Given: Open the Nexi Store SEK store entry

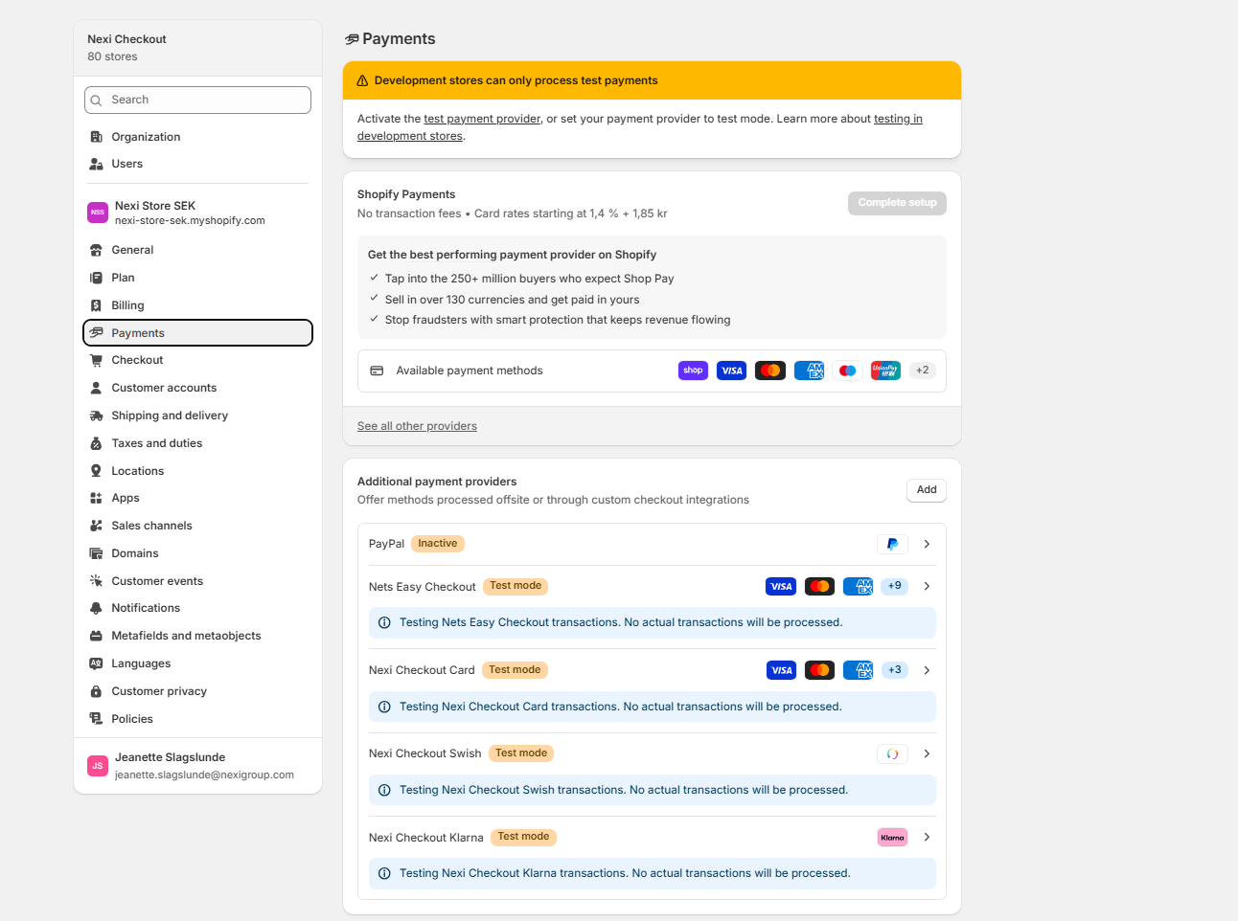Looking at the screenshot, I should tap(197, 213).
